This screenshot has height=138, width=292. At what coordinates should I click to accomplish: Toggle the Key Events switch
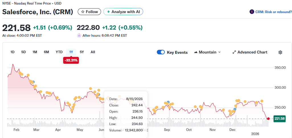161,52
